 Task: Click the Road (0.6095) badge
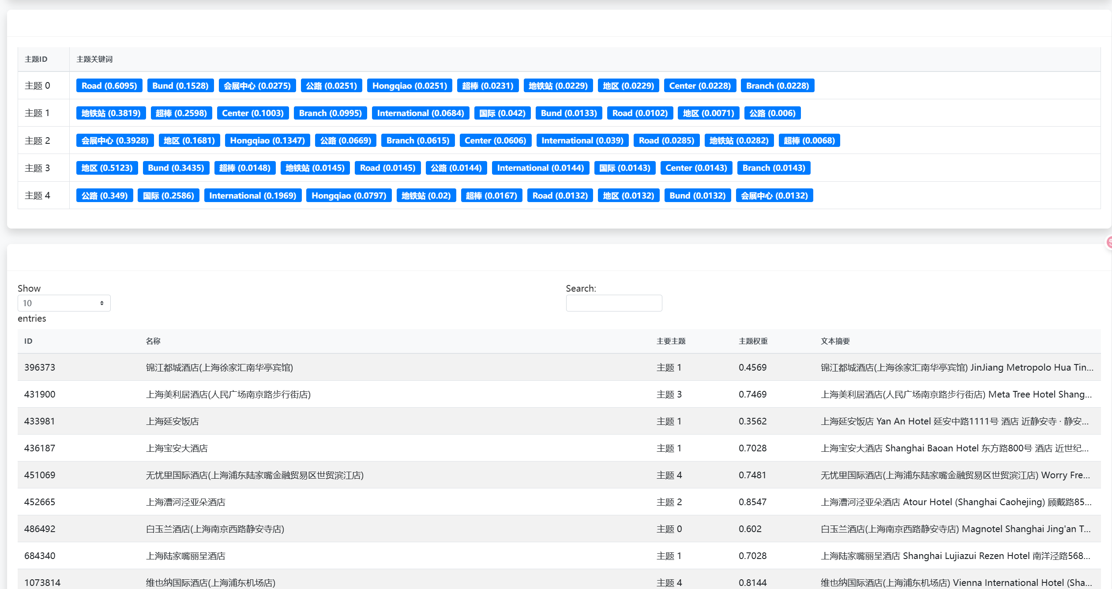point(109,86)
